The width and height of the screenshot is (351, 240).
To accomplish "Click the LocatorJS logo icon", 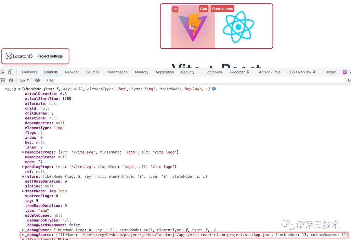I will 8,56.
